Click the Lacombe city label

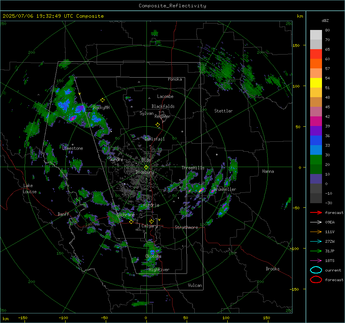pos(165,96)
